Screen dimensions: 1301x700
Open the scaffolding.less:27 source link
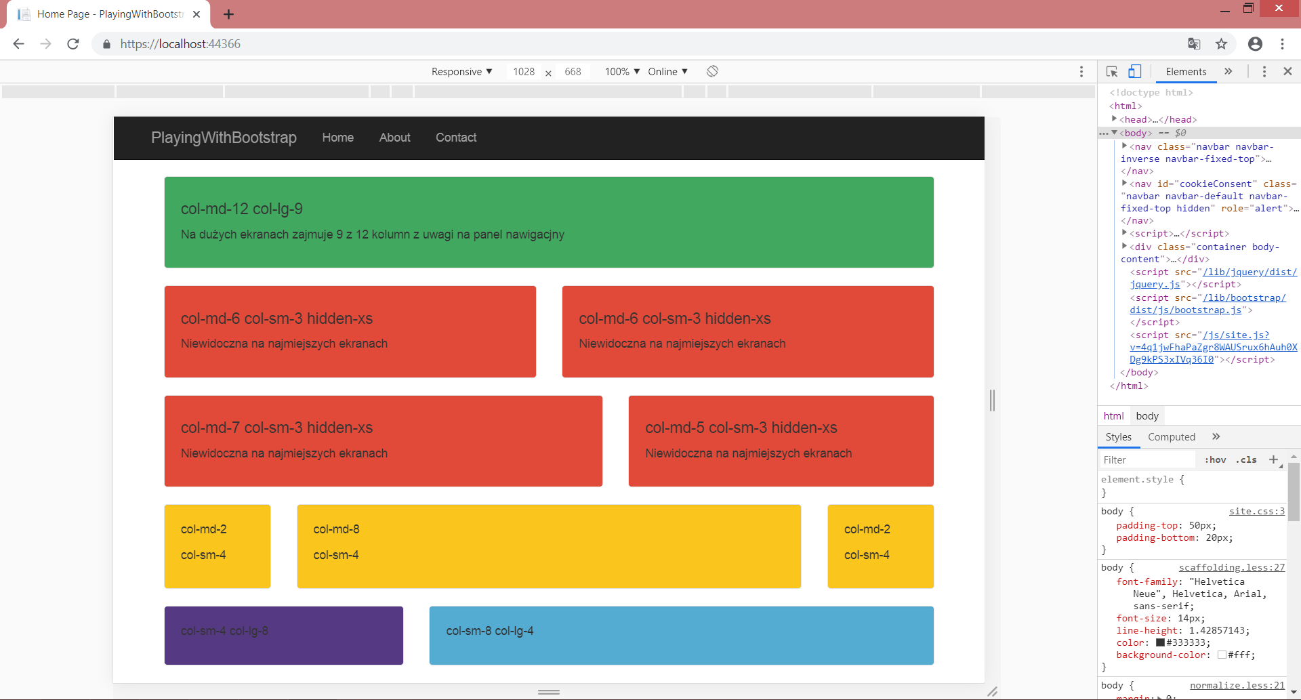1231,567
